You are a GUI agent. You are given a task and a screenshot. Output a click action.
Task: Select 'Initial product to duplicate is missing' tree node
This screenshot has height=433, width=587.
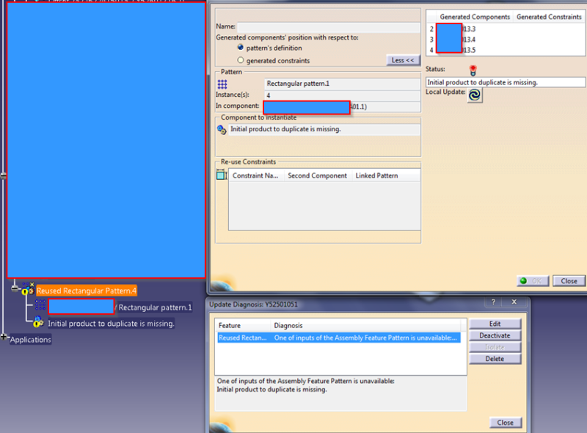(111, 324)
